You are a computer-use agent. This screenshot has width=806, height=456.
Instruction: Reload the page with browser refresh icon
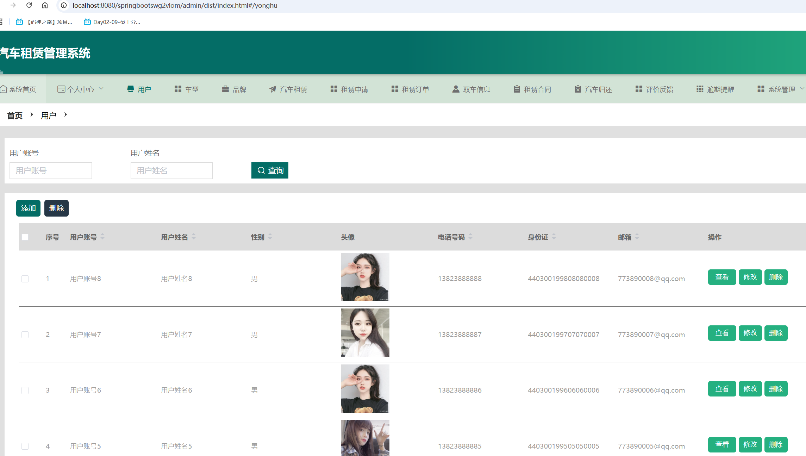click(29, 5)
